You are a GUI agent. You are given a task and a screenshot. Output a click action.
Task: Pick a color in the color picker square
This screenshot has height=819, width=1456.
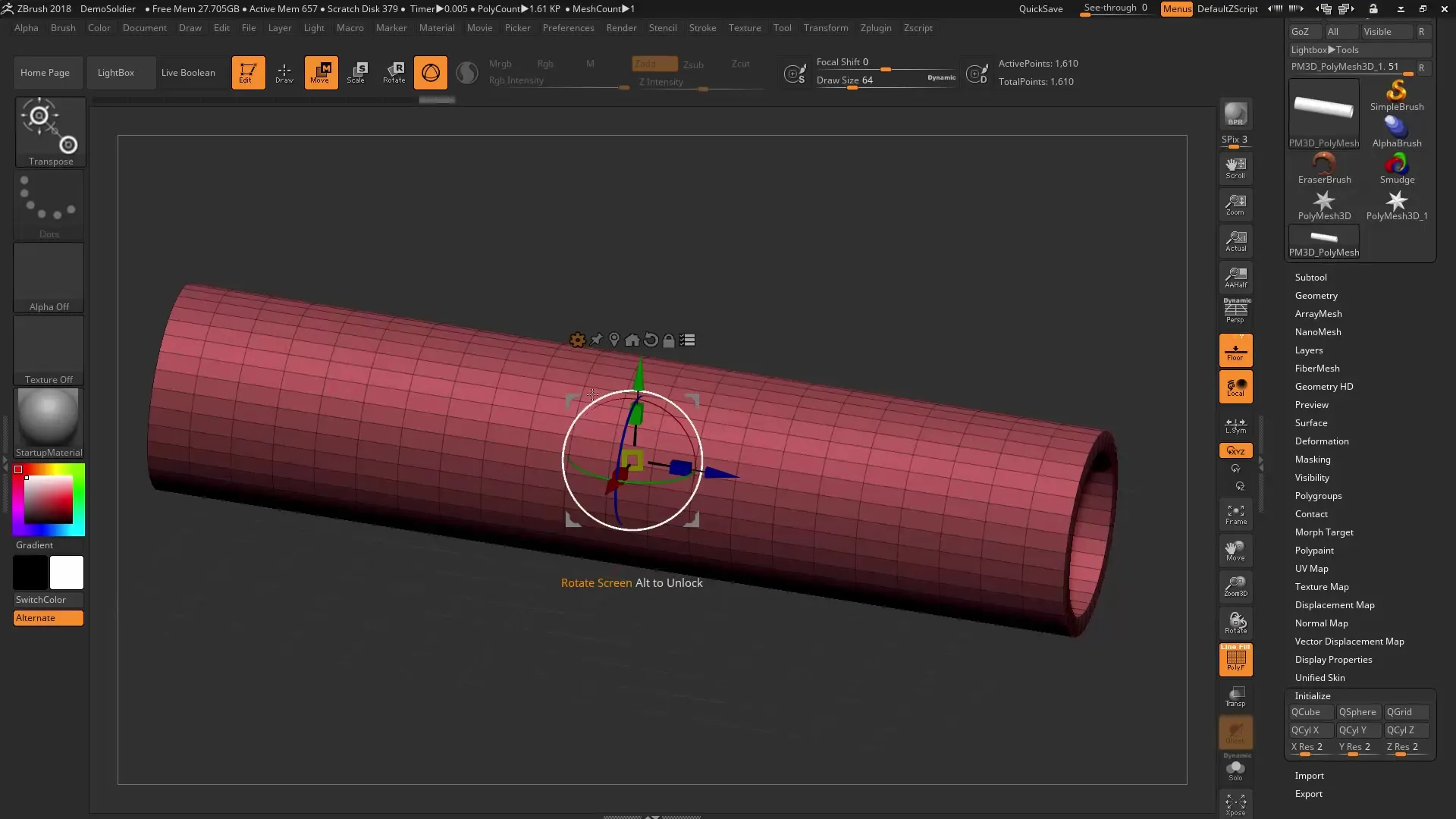coord(49,500)
